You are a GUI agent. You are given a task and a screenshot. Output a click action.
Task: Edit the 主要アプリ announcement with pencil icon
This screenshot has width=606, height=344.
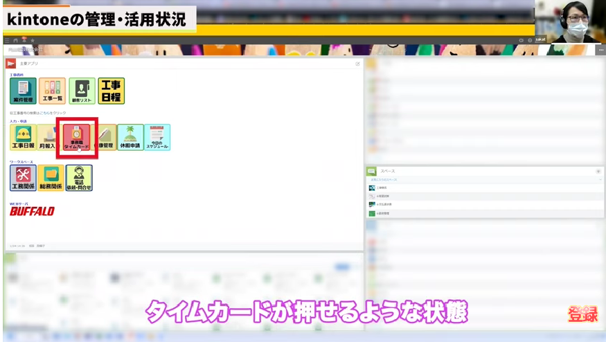357,64
